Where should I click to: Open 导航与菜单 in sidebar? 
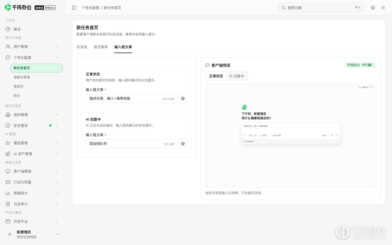pos(36,77)
